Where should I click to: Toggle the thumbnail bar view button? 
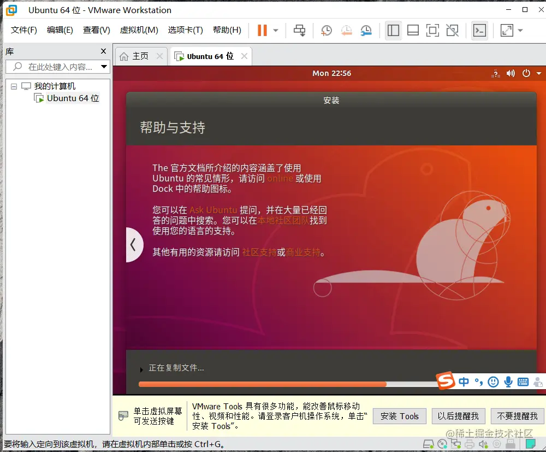pyautogui.click(x=413, y=30)
